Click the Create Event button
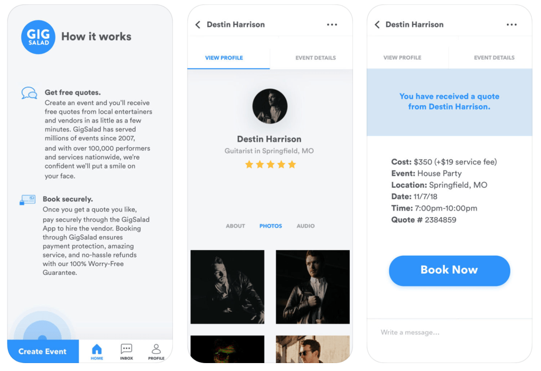541x371 pixels. 43,351
